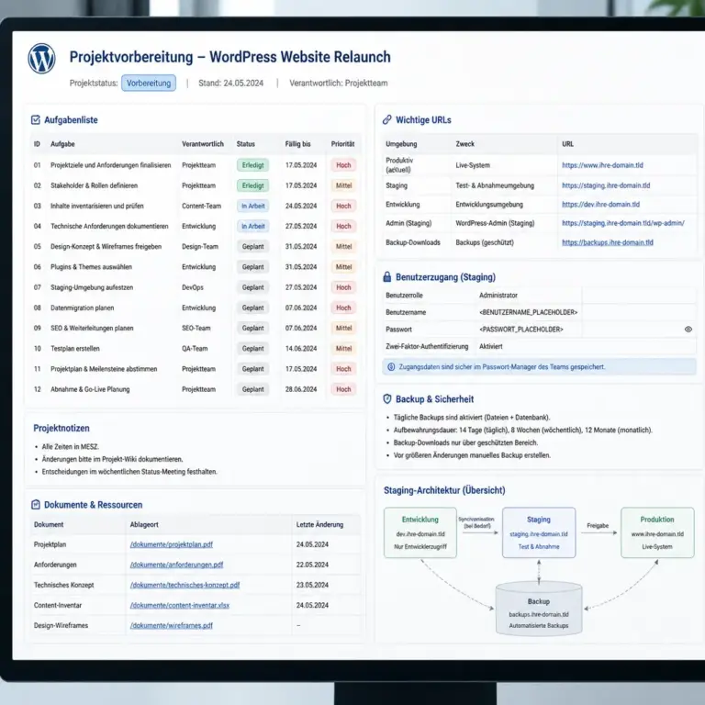
Task: Select task "Projektziele und Anforderungen finalisieren"
Action: 110,165
